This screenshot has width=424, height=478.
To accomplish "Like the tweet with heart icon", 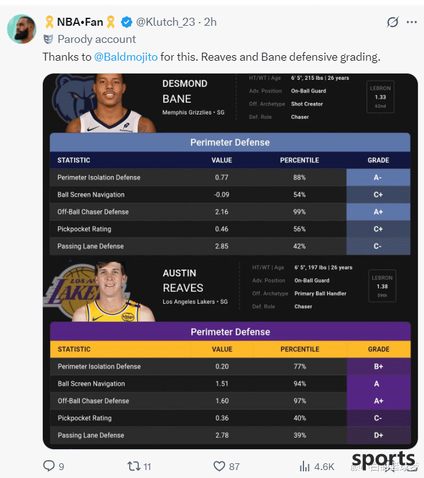I will pos(219,466).
